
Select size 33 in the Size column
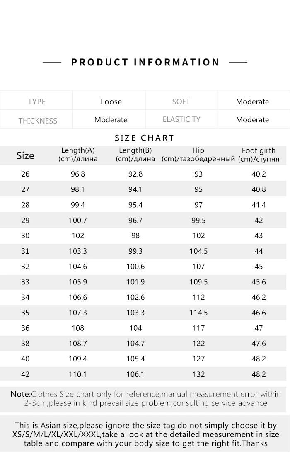[25, 282]
